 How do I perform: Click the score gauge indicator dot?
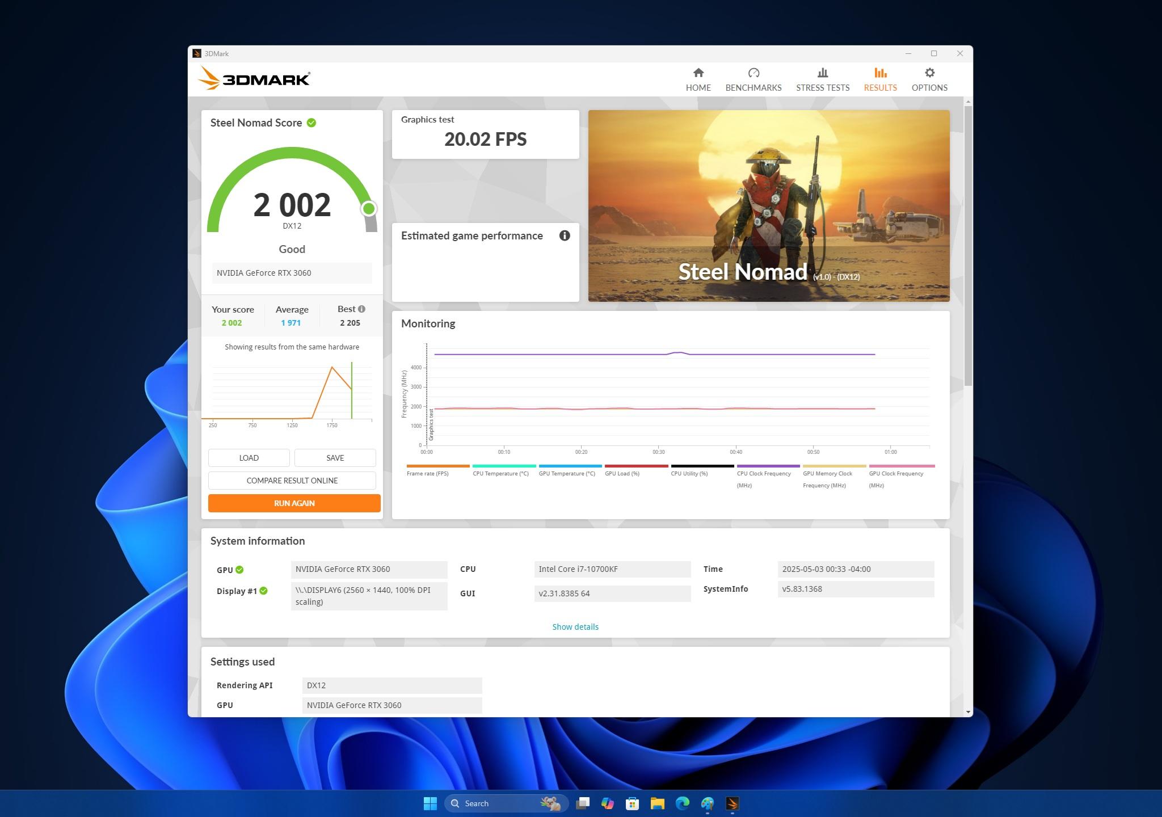(369, 209)
